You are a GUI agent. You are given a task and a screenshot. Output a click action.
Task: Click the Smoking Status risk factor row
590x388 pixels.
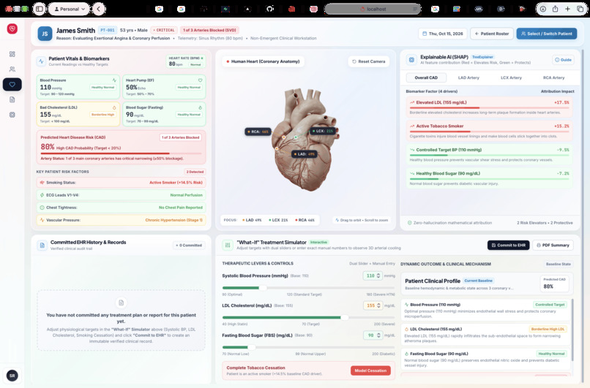coord(122,183)
